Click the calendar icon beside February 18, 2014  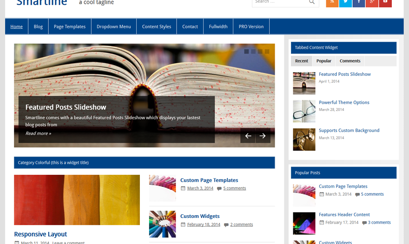pos(183,224)
